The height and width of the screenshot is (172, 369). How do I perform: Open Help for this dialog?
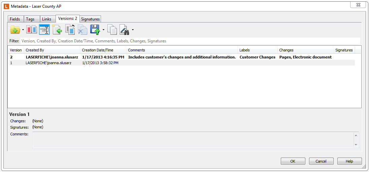pos(349,161)
